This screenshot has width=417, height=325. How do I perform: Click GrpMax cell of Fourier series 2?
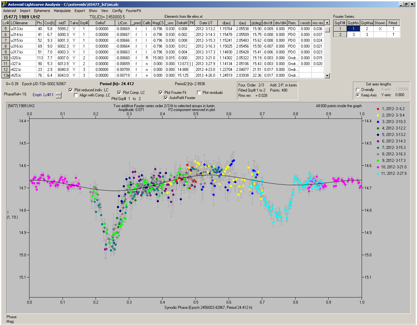point(367,35)
